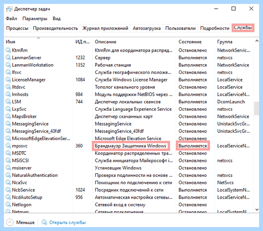Select the Диспетчер скачанных карт description
The height and width of the screenshot is (231, 263).
click(124, 116)
